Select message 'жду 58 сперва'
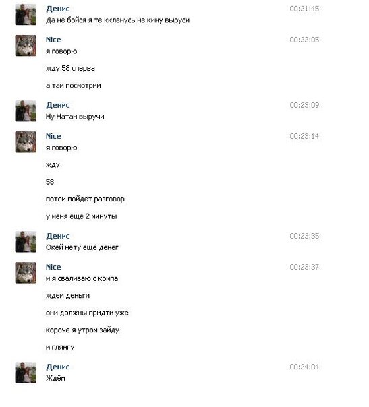The image size is (369, 407). pos(70,69)
